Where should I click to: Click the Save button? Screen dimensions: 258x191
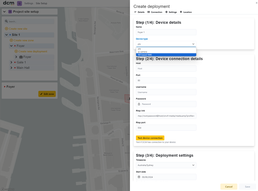click(247, 187)
